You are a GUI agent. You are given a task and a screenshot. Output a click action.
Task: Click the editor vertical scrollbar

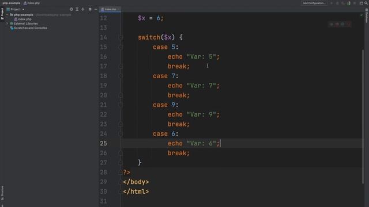(x=363, y=116)
